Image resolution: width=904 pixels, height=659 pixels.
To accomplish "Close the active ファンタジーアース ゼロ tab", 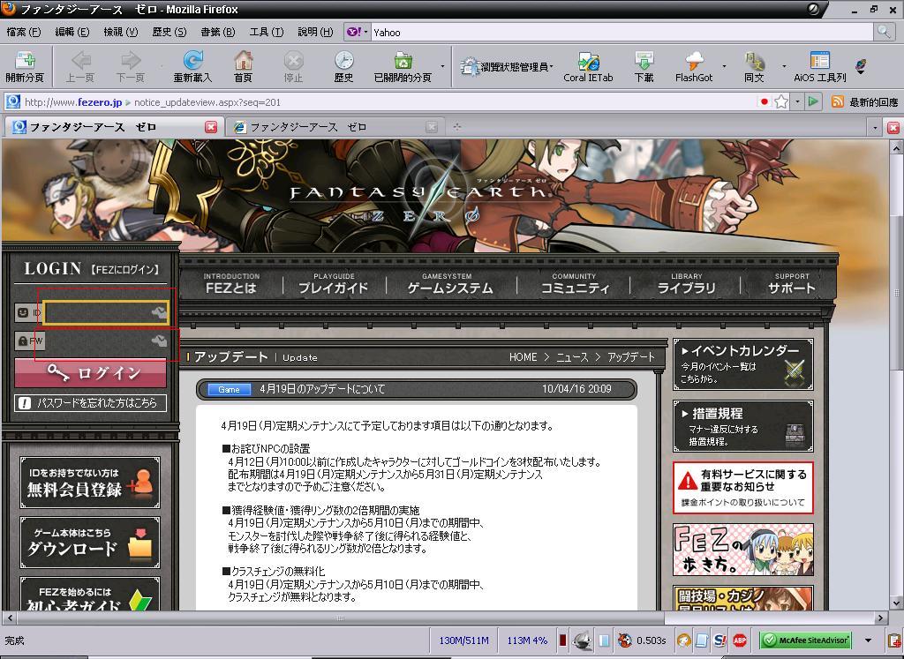I will coord(211,127).
